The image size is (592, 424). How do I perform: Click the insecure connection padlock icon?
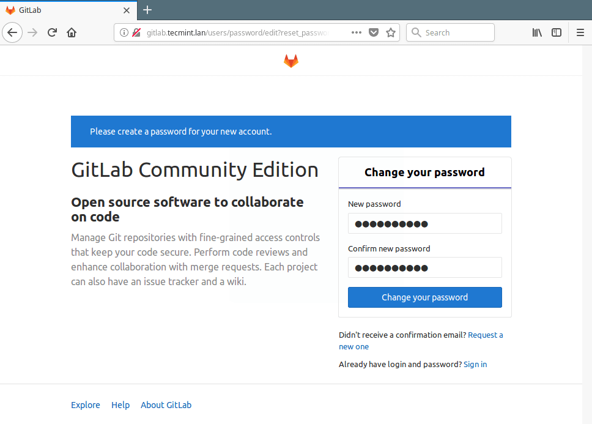[136, 32]
